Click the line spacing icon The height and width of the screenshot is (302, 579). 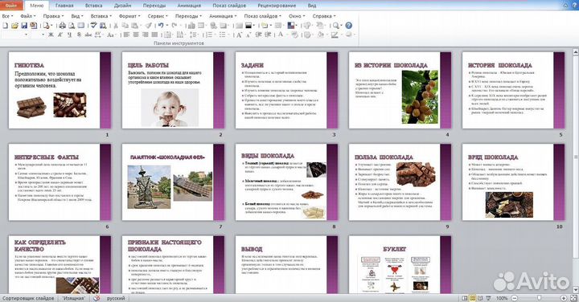194,35
